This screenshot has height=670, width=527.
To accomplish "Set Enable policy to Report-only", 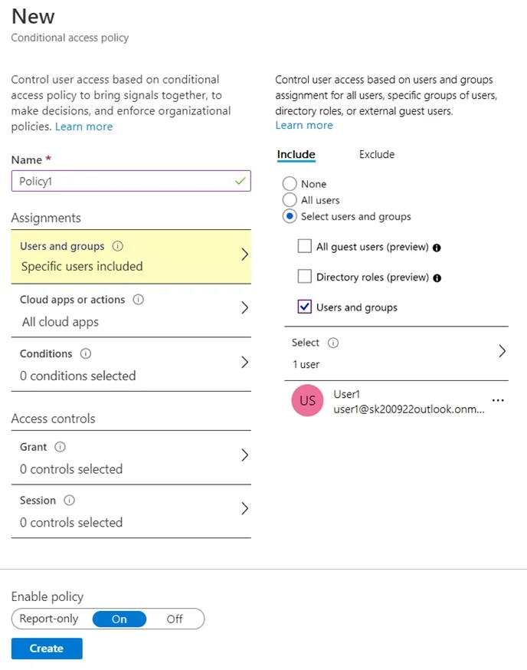I will tap(49, 619).
